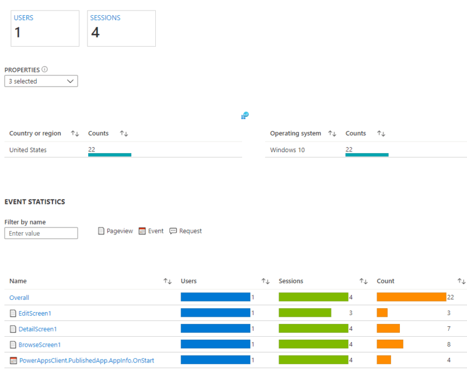Image resolution: width=467 pixels, height=373 pixels.
Task: Click the BrowseScreen1 orange count bar
Action: coord(390,344)
